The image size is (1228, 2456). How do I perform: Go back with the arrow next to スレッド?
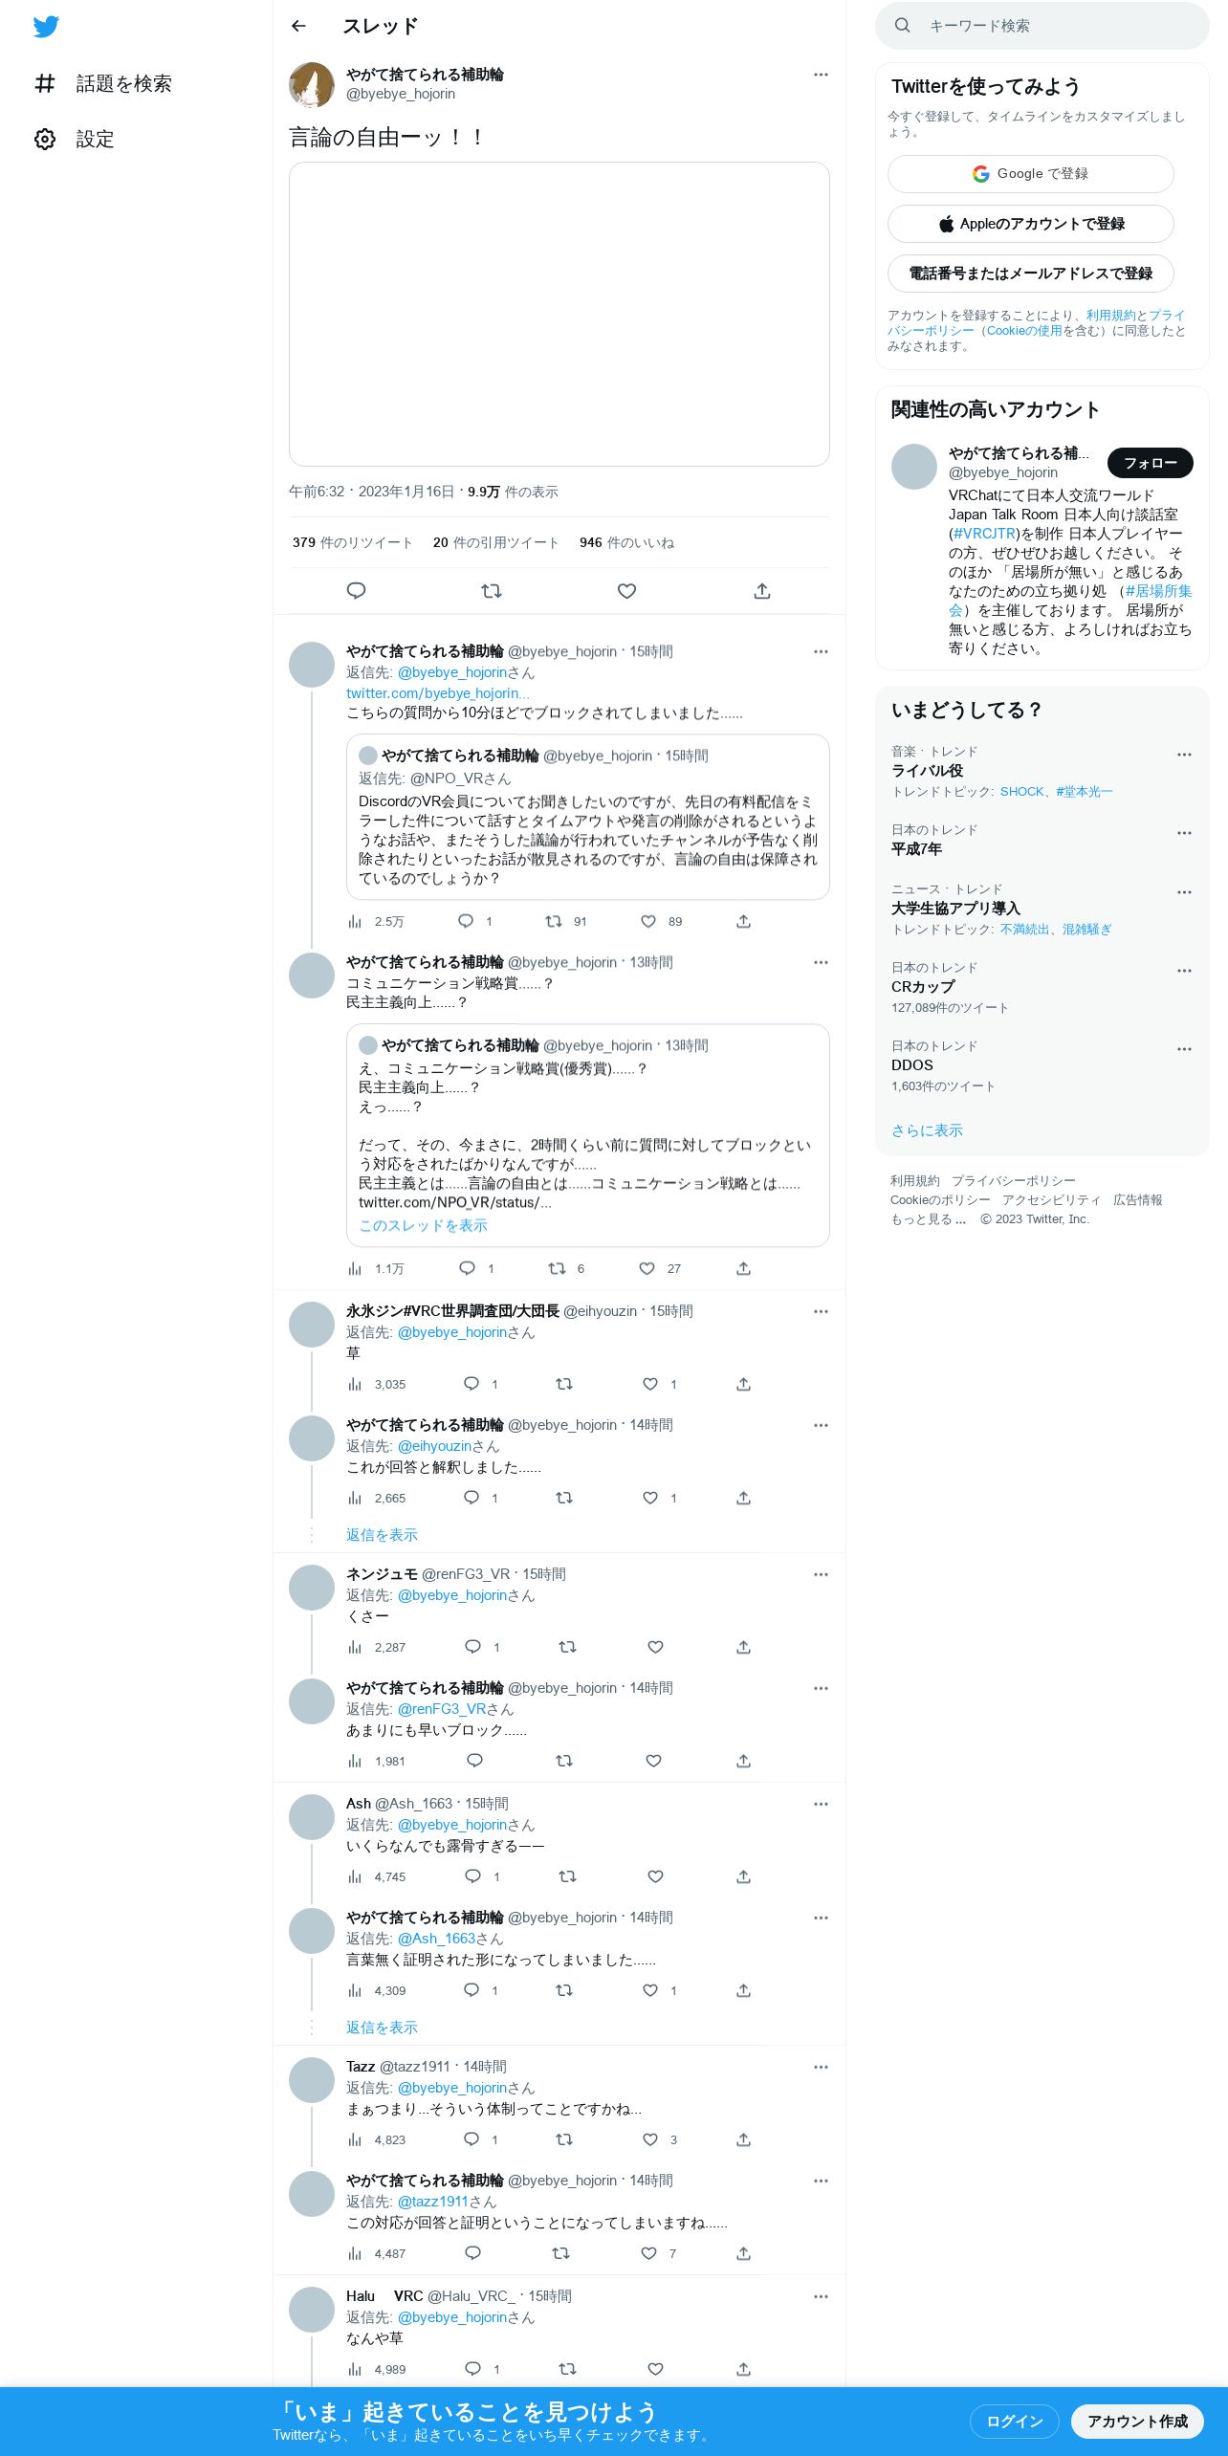298,26
